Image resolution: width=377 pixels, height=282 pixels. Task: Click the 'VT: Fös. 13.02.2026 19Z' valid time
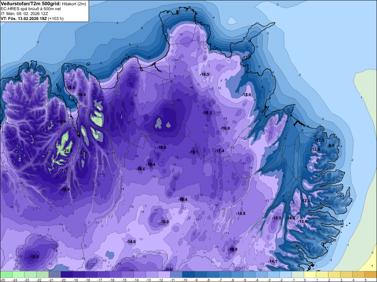24,18
